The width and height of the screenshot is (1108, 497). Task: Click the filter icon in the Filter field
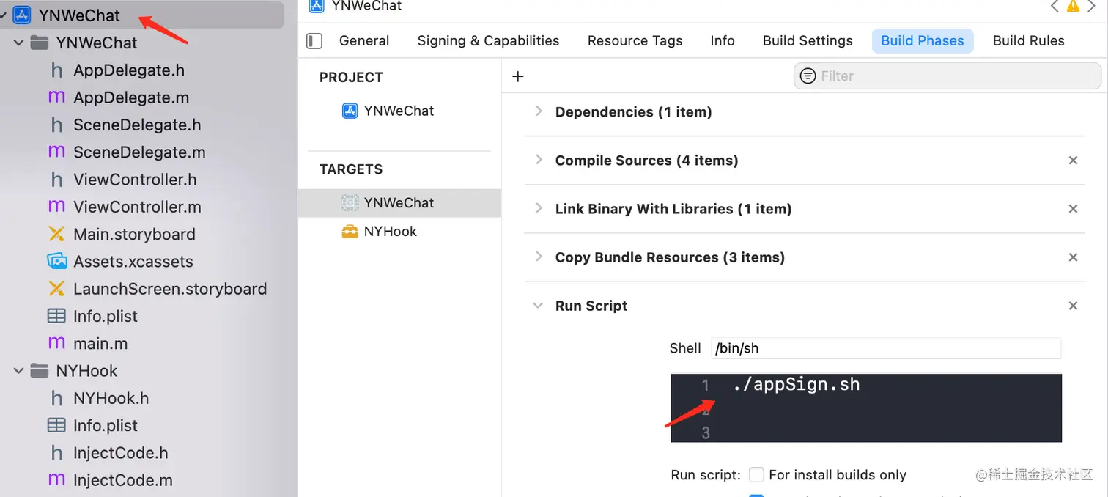[808, 76]
